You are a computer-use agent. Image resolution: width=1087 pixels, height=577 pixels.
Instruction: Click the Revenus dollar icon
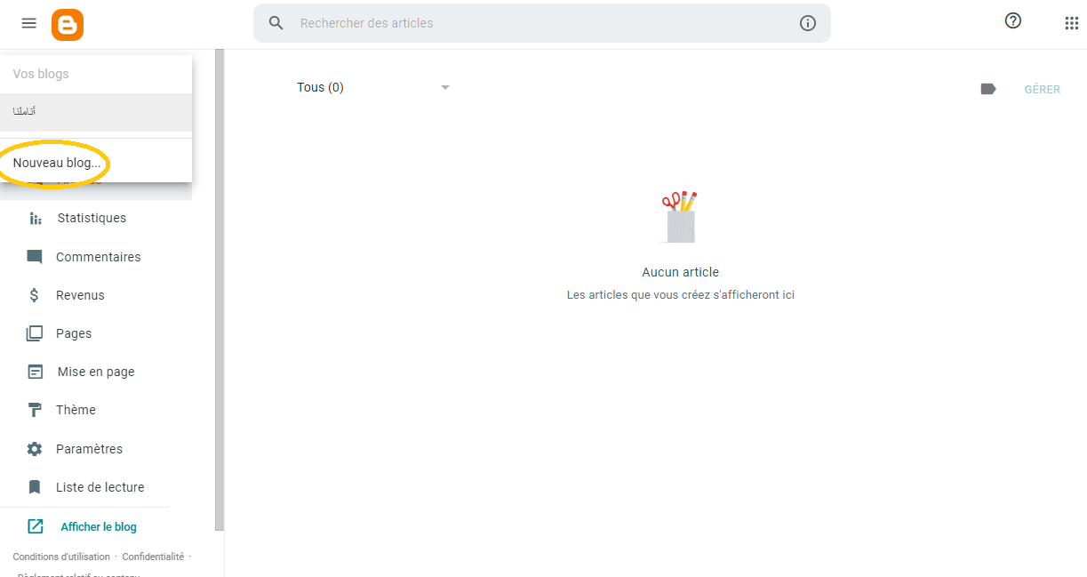pyautogui.click(x=35, y=295)
